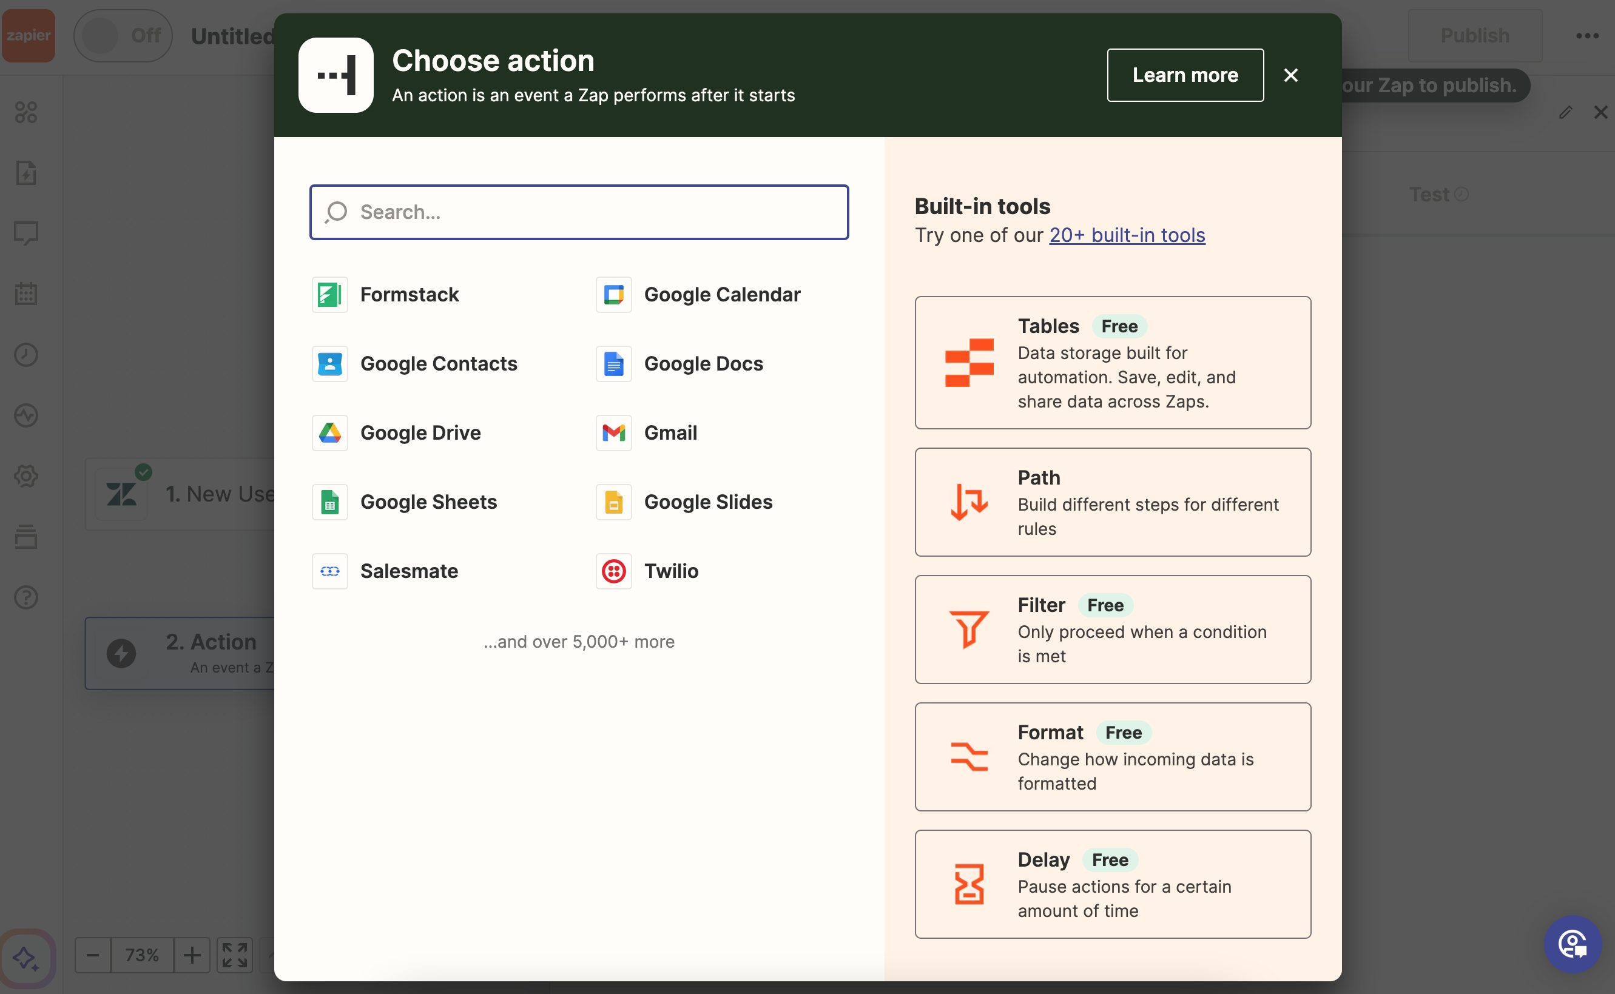Viewport: 1615px width, 994px height.
Task: Click the Publish button
Action: point(1474,35)
